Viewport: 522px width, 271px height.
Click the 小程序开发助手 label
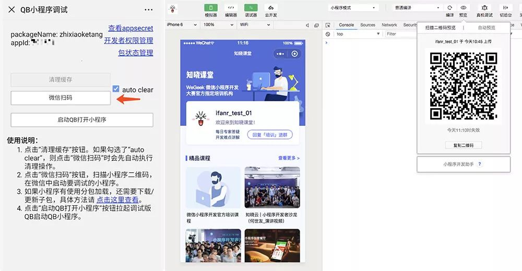click(458, 164)
